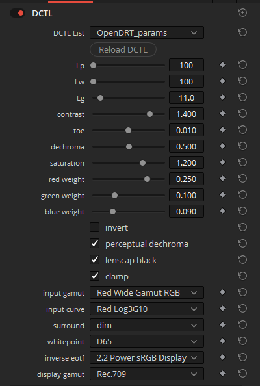Click the Reload DCTL button
260x386 pixels.
click(x=123, y=49)
